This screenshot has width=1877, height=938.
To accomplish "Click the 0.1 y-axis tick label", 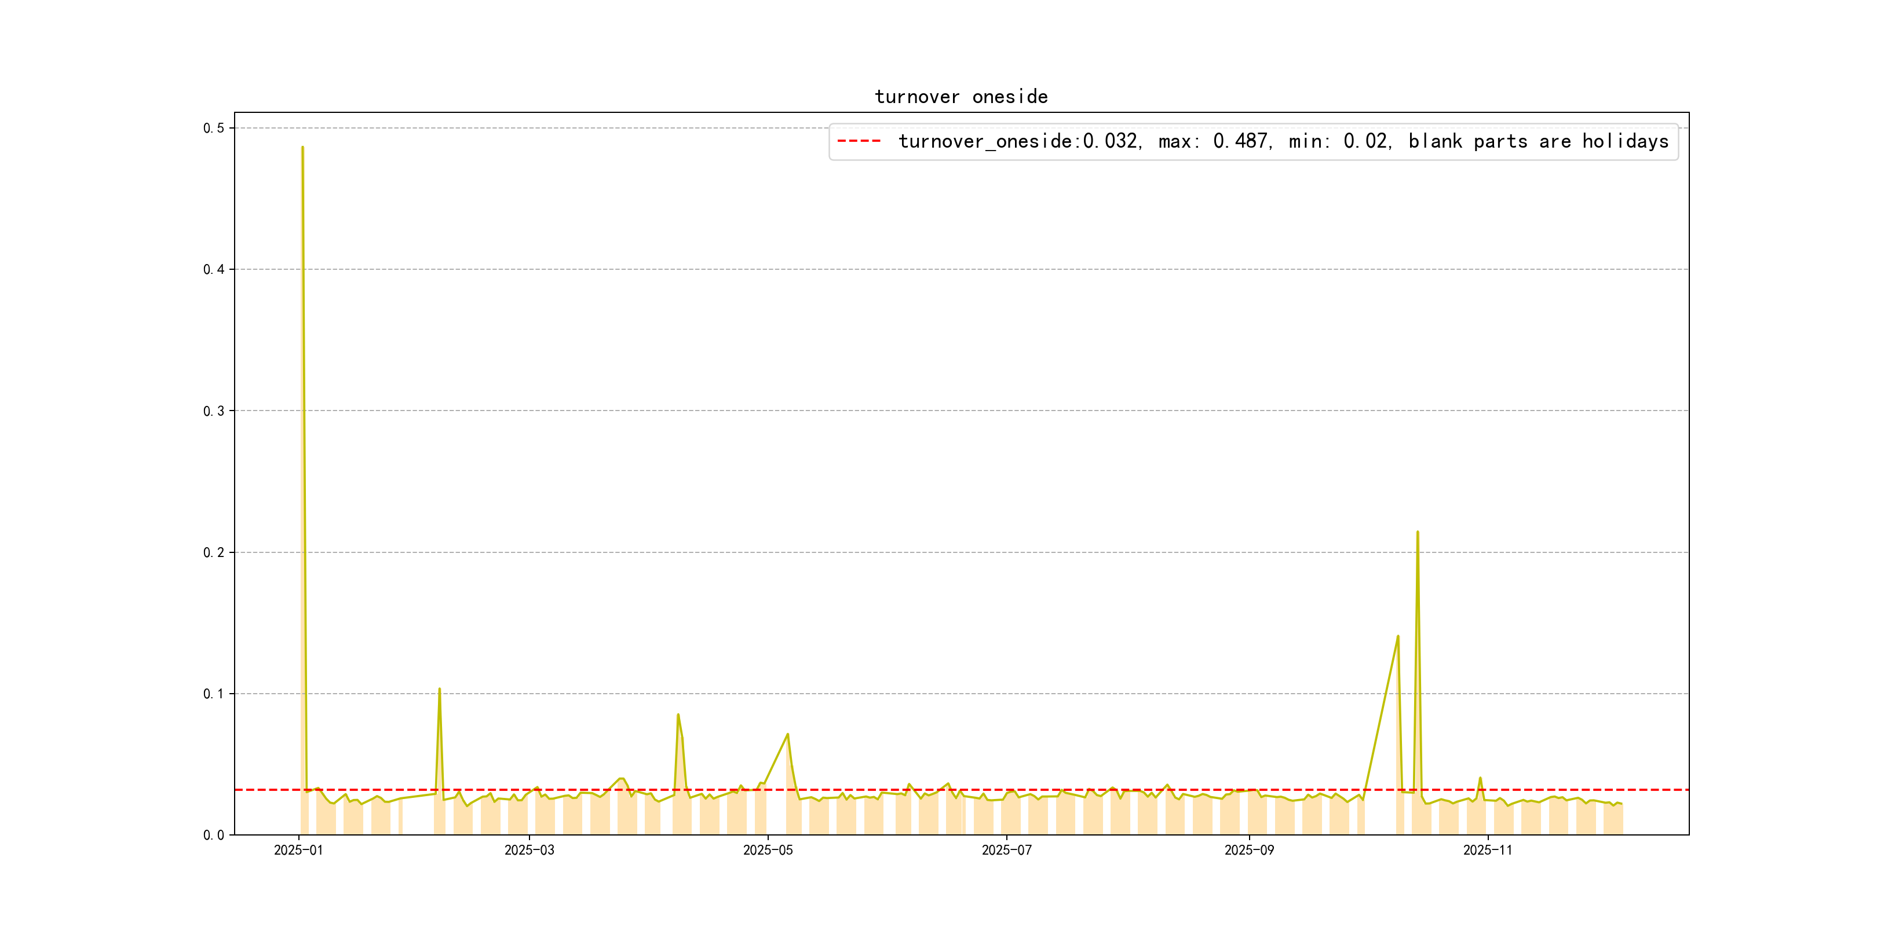I will (214, 693).
